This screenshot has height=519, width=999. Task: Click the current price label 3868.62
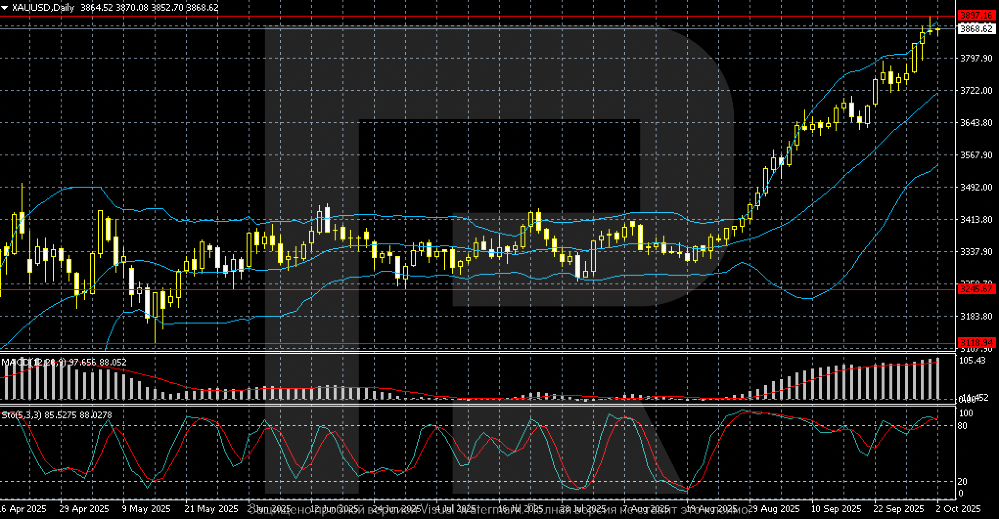tap(976, 29)
